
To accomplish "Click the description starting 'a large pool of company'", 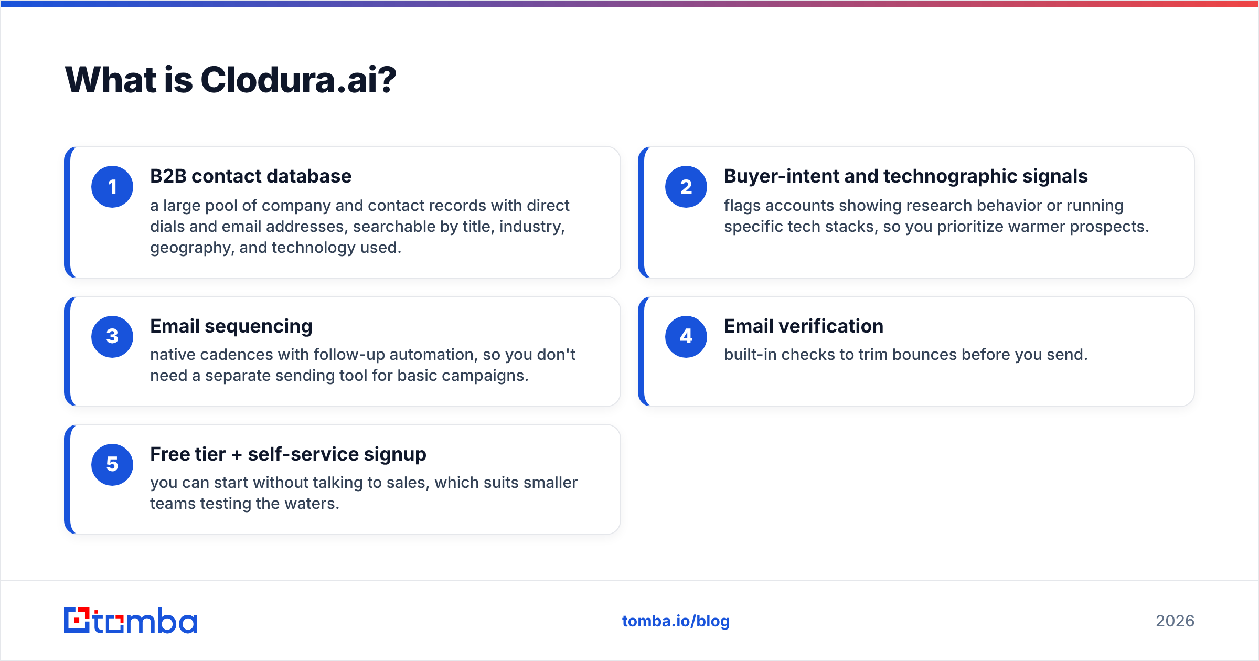I will (360, 227).
